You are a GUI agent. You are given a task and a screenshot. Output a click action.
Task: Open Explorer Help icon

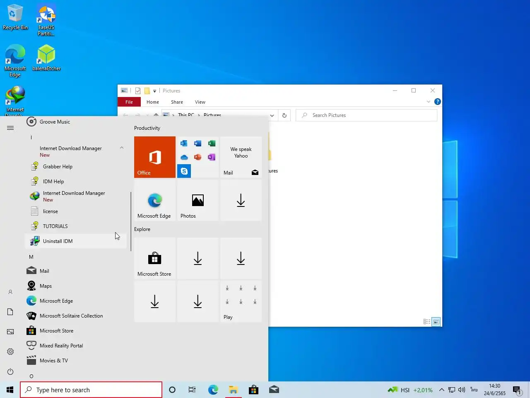tap(438, 102)
